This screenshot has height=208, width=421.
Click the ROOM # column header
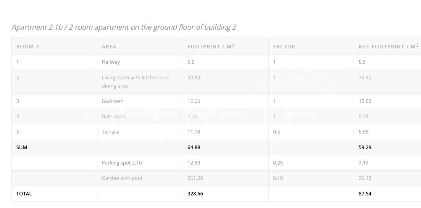click(28, 47)
